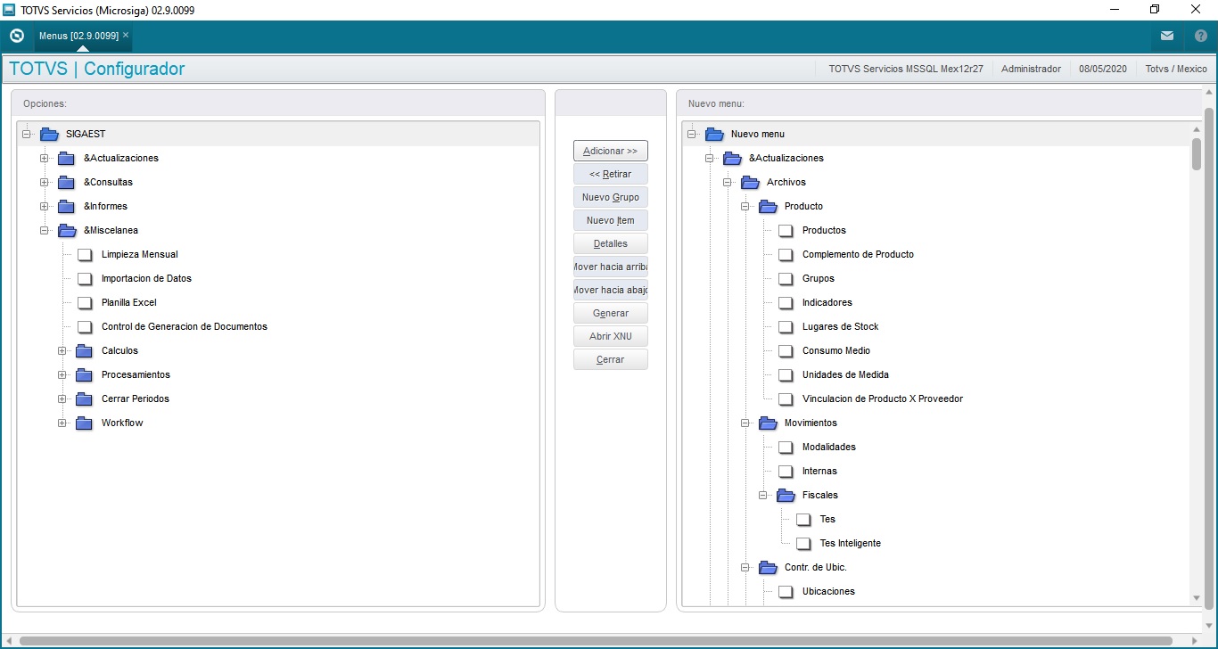Select the Contr. de Ubic. folder icon
The width and height of the screenshot is (1218, 649).
pyautogui.click(x=768, y=567)
